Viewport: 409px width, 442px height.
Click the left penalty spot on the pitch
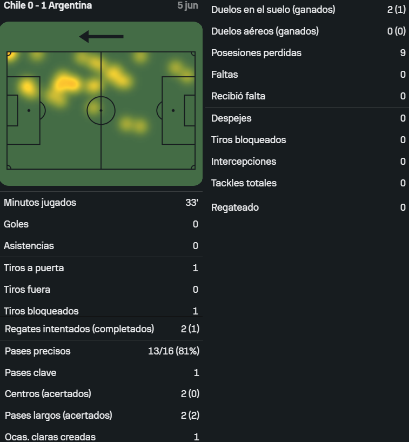[29, 110]
